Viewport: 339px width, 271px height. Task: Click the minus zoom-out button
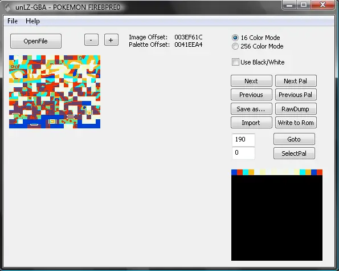(x=91, y=40)
